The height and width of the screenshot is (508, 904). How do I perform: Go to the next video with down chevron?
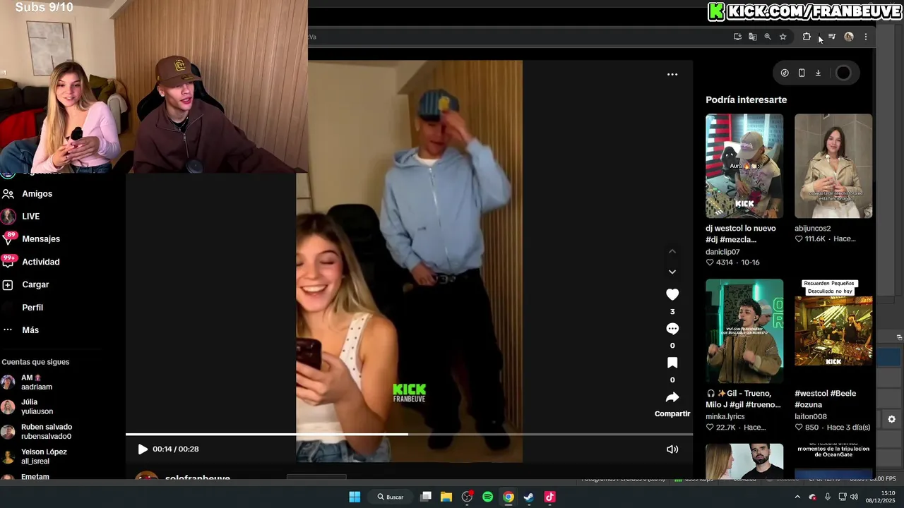tap(672, 272)
